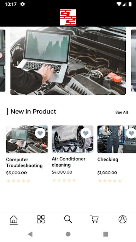Open the categories grid icon
136x242 pixels.
pos(41,219)
